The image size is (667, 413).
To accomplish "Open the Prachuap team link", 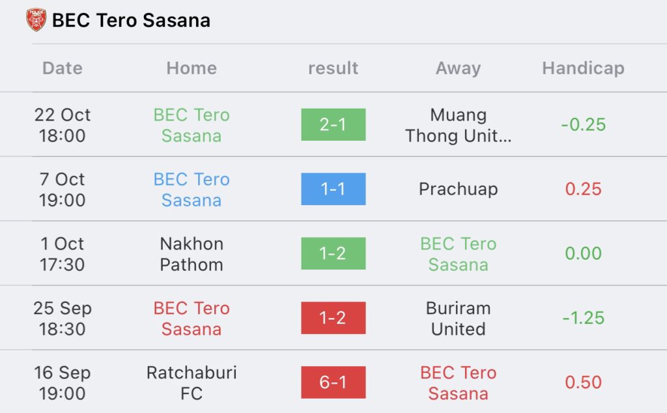I will tap(458, 190).
